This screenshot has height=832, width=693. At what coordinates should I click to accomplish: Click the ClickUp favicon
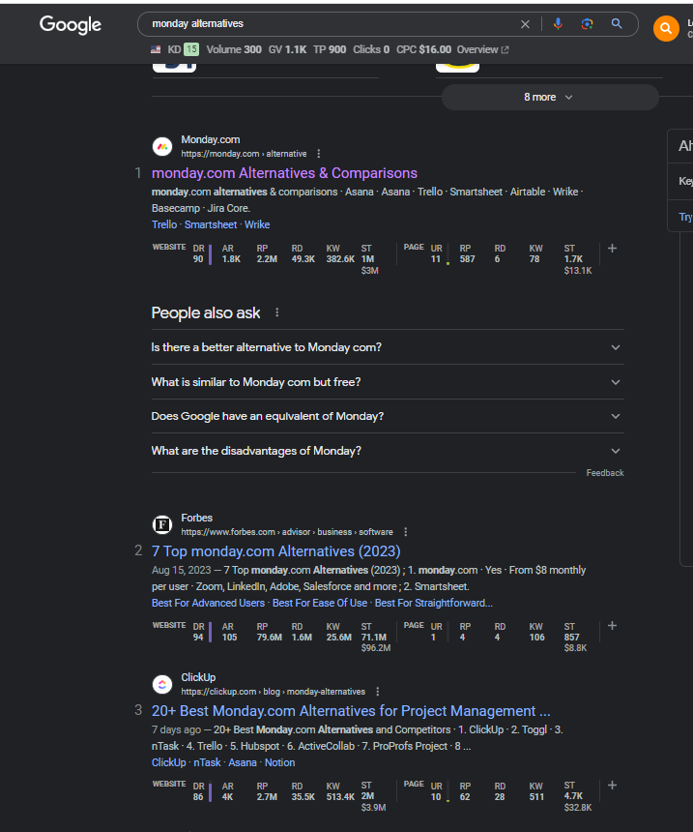click(x=162, y=685)
